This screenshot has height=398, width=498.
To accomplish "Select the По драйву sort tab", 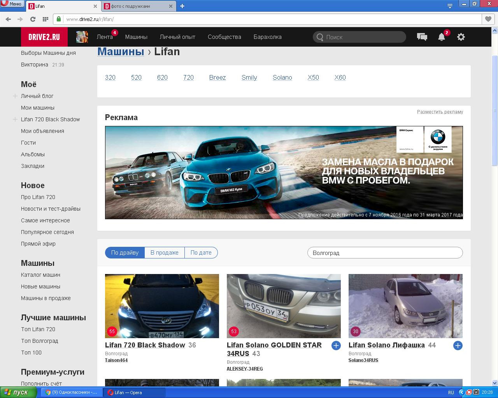I will point(125,253).
